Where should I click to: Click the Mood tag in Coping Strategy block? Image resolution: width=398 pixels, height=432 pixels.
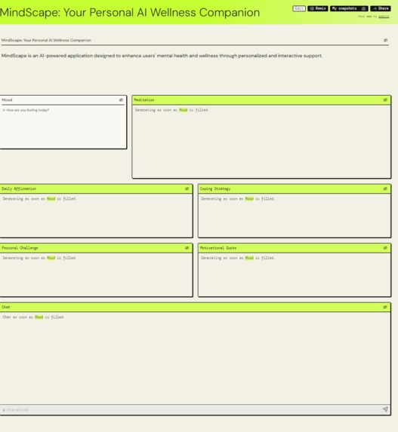[249, 198]
